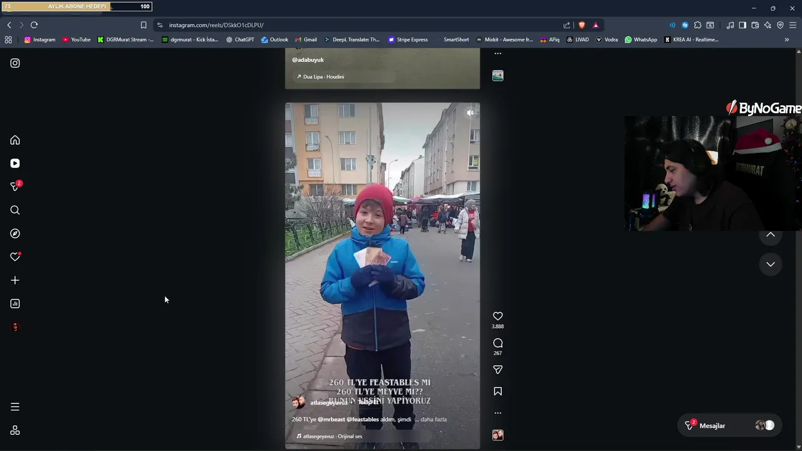Expand caption with 'daha fazla'
The height and width of the screenshot is (451, 802).
[x=434, y=419]
